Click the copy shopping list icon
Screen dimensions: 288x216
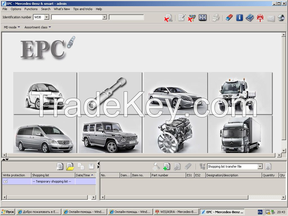click(81, 166)
